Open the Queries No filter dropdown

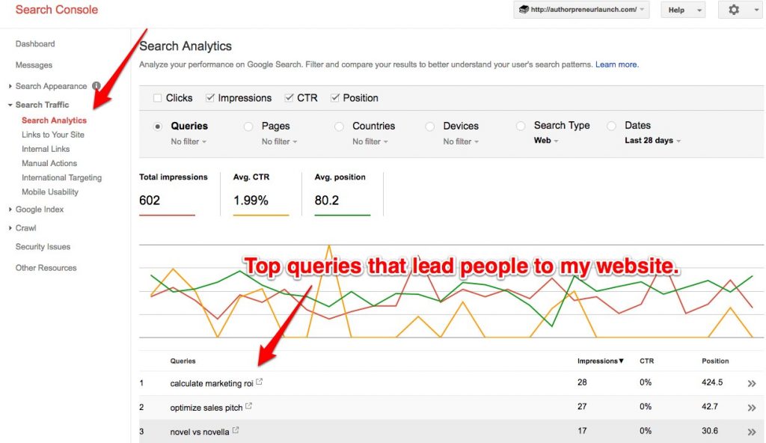pyautogui.click(x=189, y=141)
